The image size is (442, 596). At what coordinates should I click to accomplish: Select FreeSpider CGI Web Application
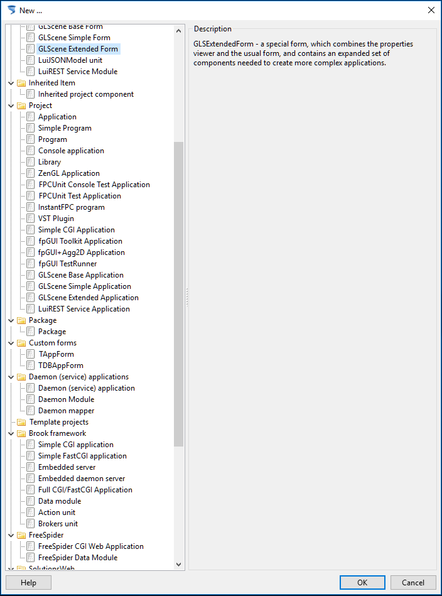[x=91, y=546]
